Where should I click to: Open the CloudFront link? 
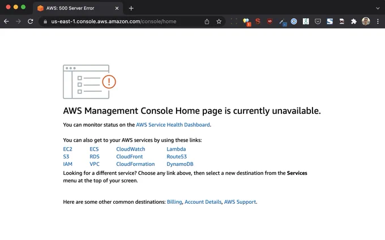click(x=130, y=156)
